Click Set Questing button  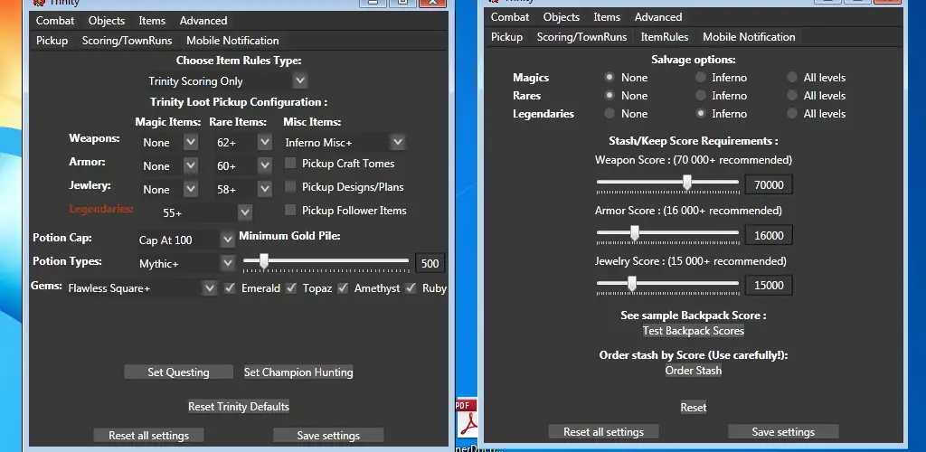178,372
